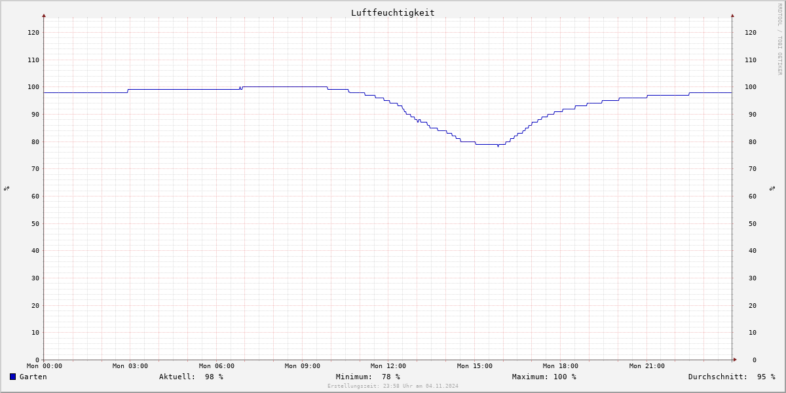The width and height of the screenshot is (786, 393).
Task: Click the Mon 18:00 time axis label
Action: click(561, 366)
